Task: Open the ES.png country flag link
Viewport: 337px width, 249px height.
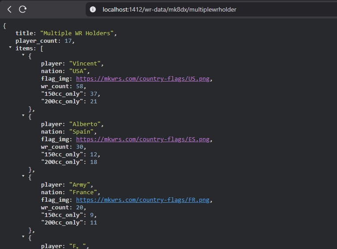Action: point(143,139)
